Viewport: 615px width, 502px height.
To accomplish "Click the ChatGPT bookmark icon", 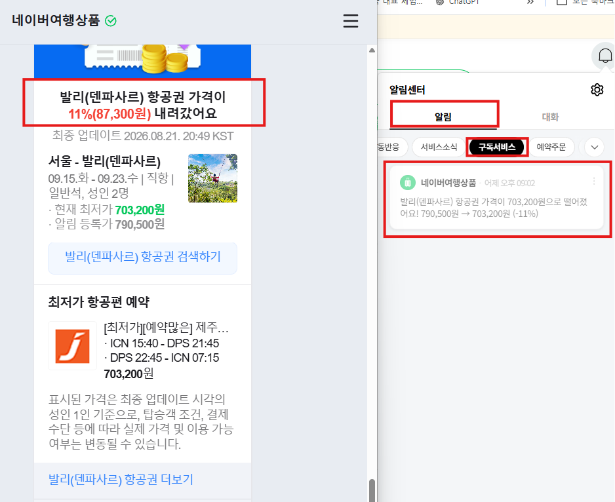I will [x=440, y=2].
